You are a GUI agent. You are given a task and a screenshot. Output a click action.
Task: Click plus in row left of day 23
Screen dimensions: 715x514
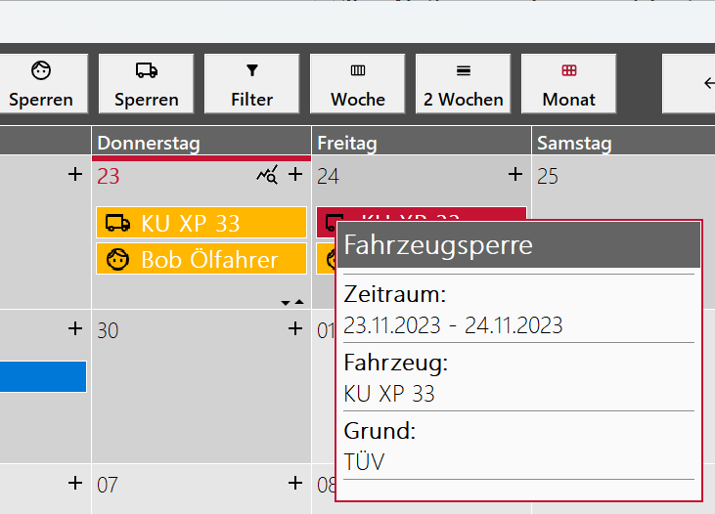tap(75, 174)
